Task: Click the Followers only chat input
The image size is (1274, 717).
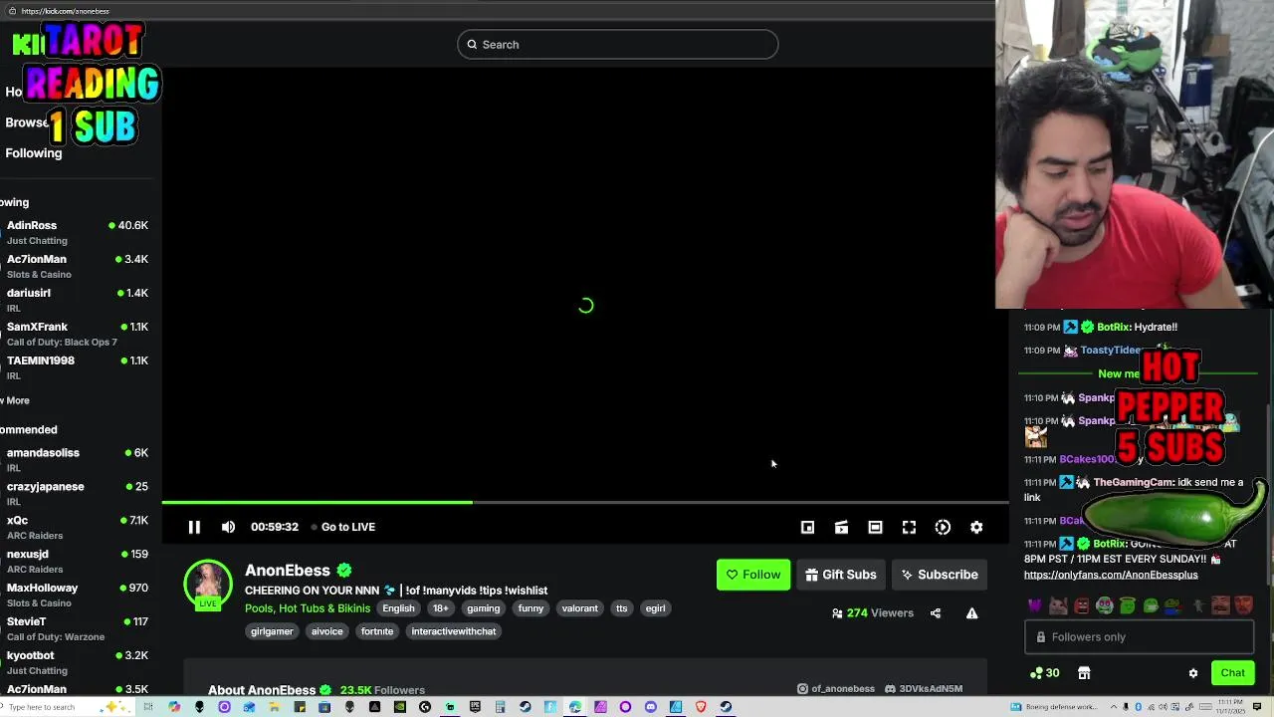Action: 1140,637
